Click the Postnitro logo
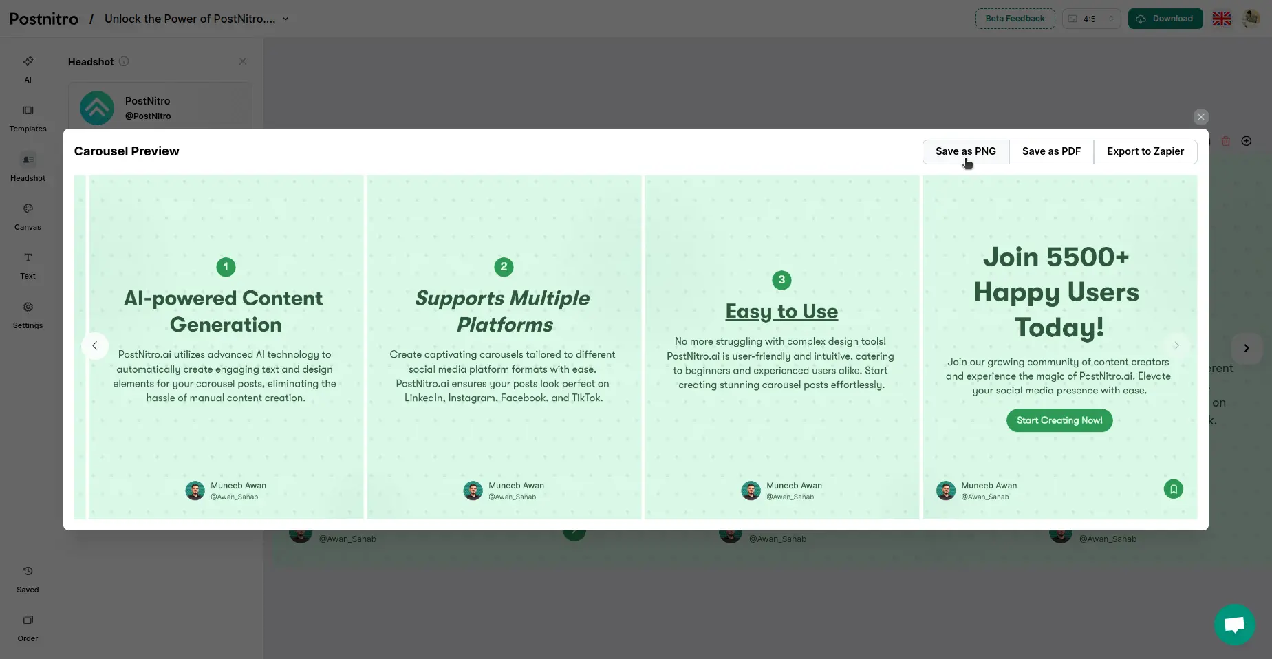Image resolution: width=1272 pixels, height=659 pixels. 44,19
